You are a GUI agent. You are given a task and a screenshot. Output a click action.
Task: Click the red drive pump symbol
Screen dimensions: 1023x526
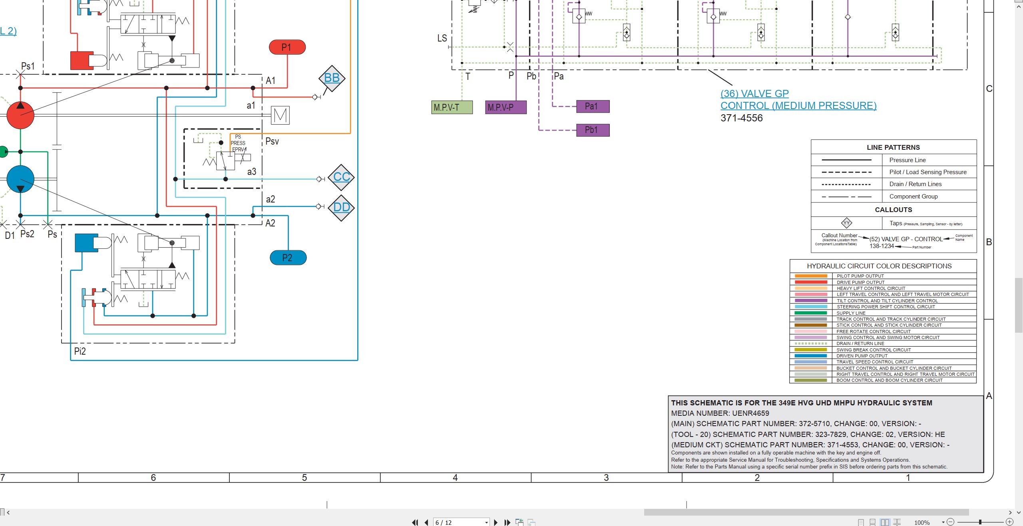20,115
